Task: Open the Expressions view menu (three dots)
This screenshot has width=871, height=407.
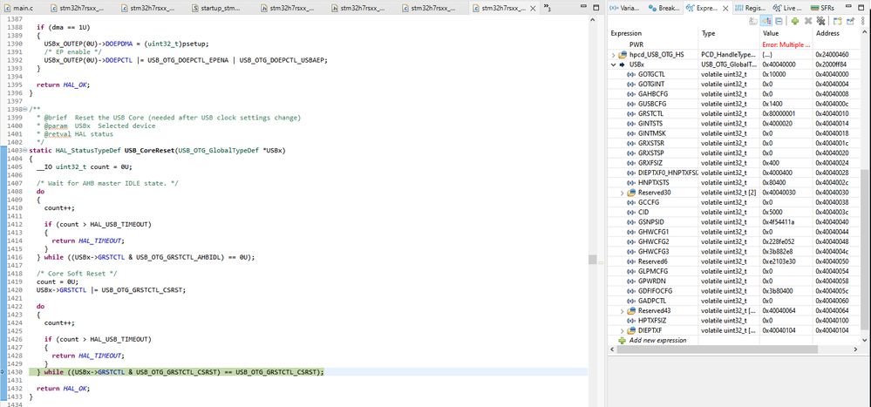Action: point(864,21)
